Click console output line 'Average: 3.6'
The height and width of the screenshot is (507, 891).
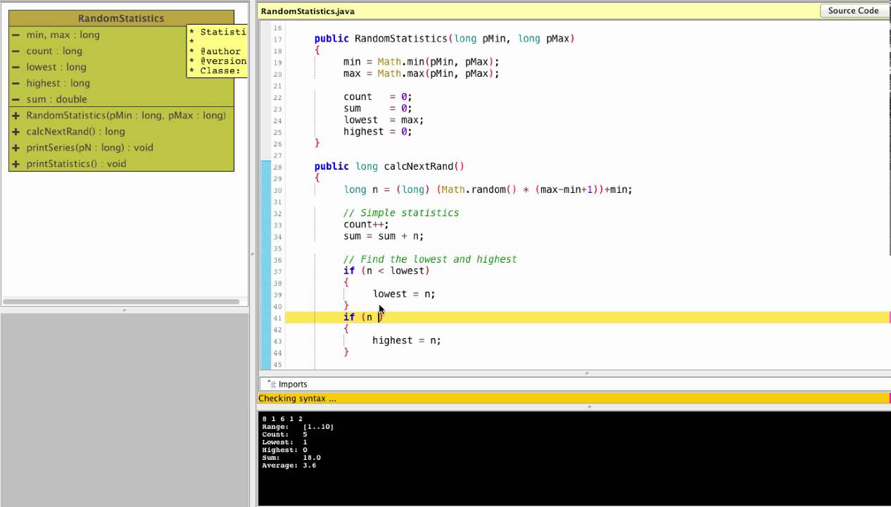click(x=289, y=465)
